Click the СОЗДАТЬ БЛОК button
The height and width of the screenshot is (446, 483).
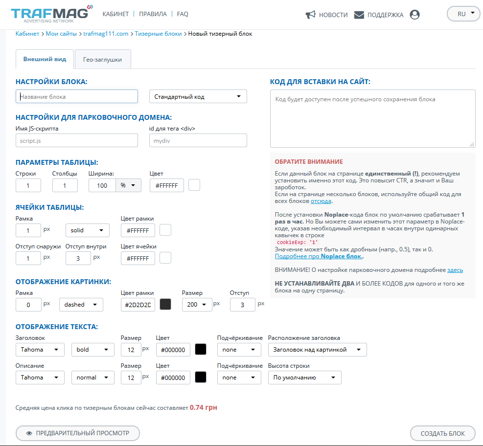coord(443,433)
